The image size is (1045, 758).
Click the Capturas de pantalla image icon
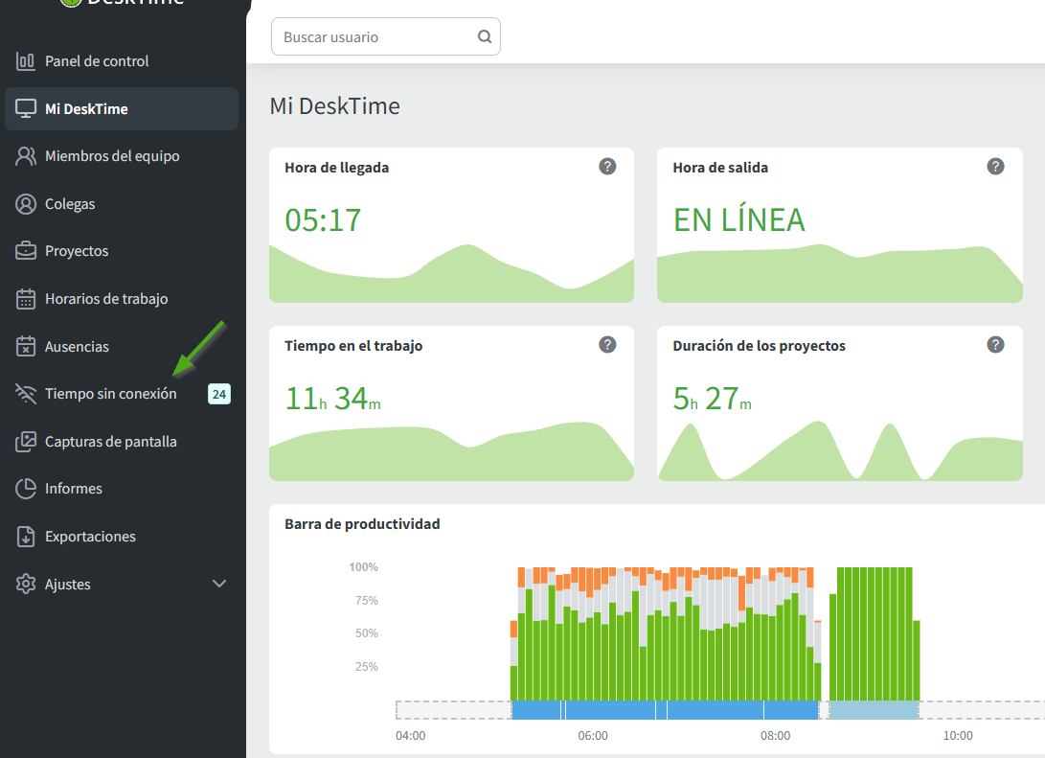26,442
